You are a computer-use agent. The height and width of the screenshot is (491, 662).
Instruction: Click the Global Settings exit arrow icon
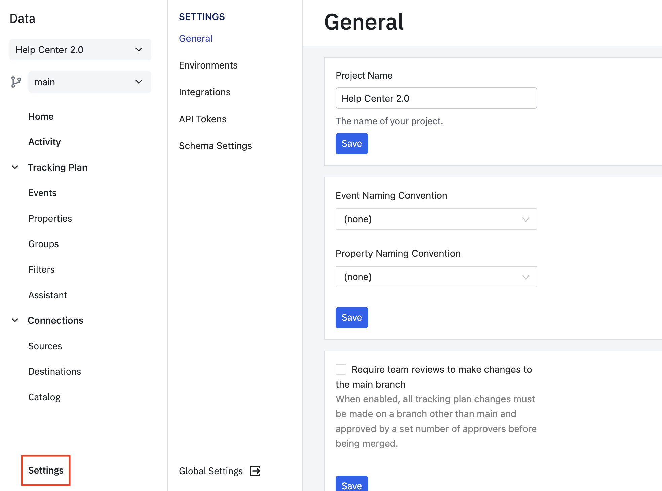pos(255,471)
